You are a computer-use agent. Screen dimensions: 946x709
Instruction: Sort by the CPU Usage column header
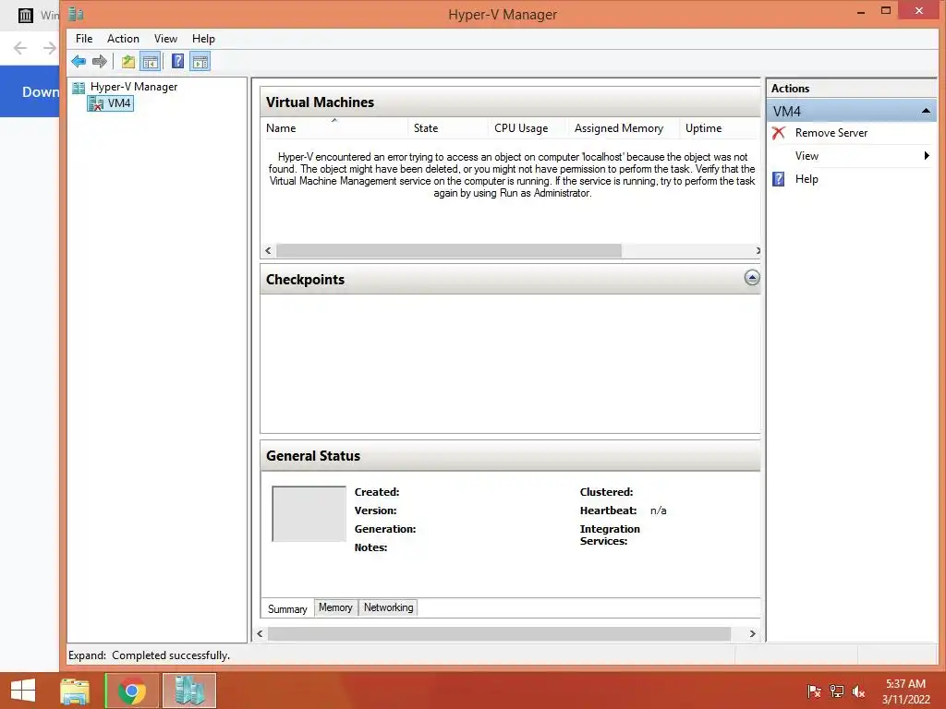click(x=528, y=128)
